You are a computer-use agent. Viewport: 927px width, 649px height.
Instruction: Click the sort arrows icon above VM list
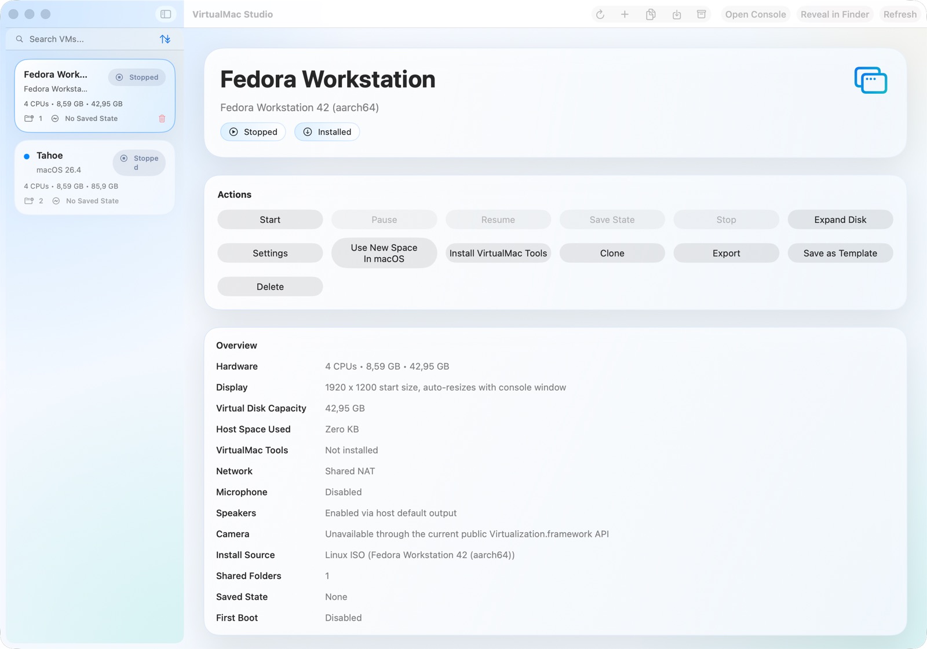click(165, 39)
